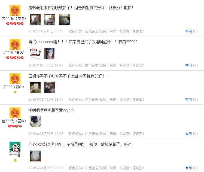Image resolution: width=204 pixels, height=172 pixels.
Task: Open first photo in 夹***厨's review
Action: [35, 19]
